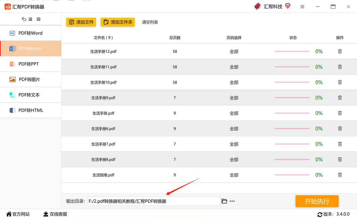This screenshot has height=219, width=357.
Task: Change page selection 全部 for 生活手册6.pdf
Action: 234,129
